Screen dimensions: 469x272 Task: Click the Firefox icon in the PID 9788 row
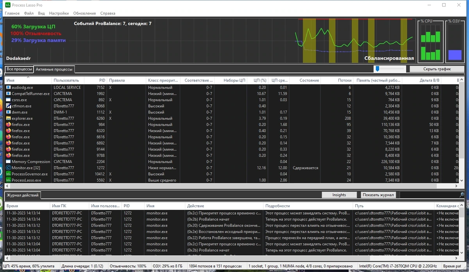click(8, 155)
